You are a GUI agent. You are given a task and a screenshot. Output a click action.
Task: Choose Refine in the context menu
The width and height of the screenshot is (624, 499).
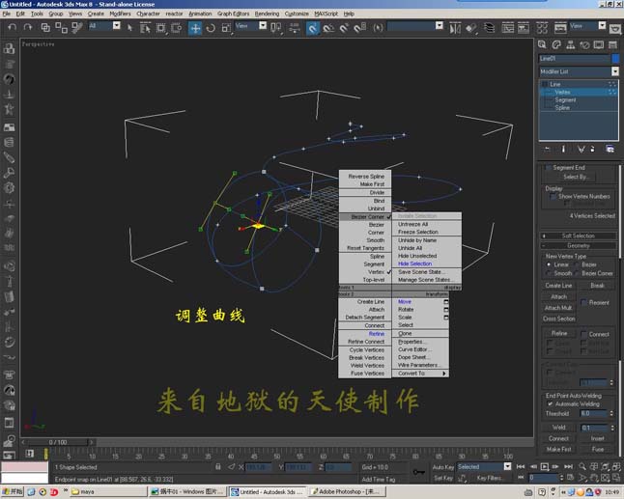coord(376,334)
